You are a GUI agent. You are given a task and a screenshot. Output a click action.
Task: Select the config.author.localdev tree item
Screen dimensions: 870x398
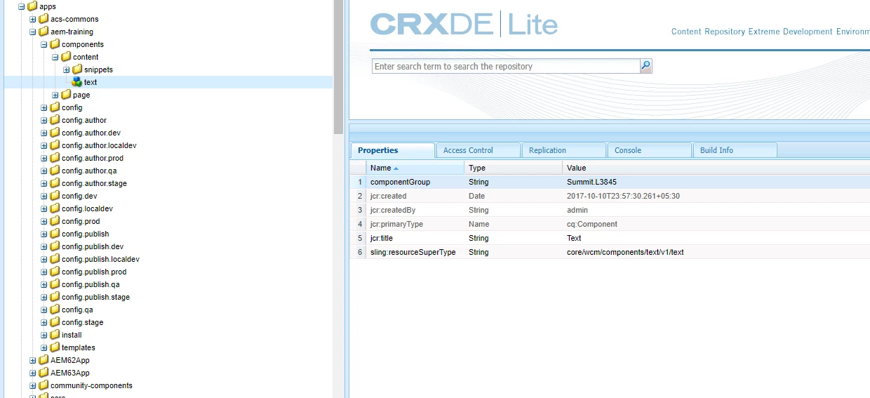click(x=99, y=145)
